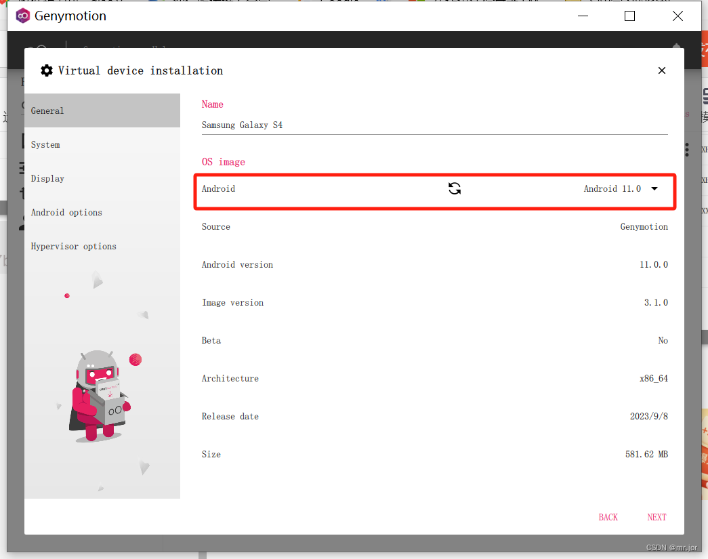Image resolution: width=708 pixels, height=559 pixels.
Task: Switch to the System tab
Action: click(x=102, y=144)
